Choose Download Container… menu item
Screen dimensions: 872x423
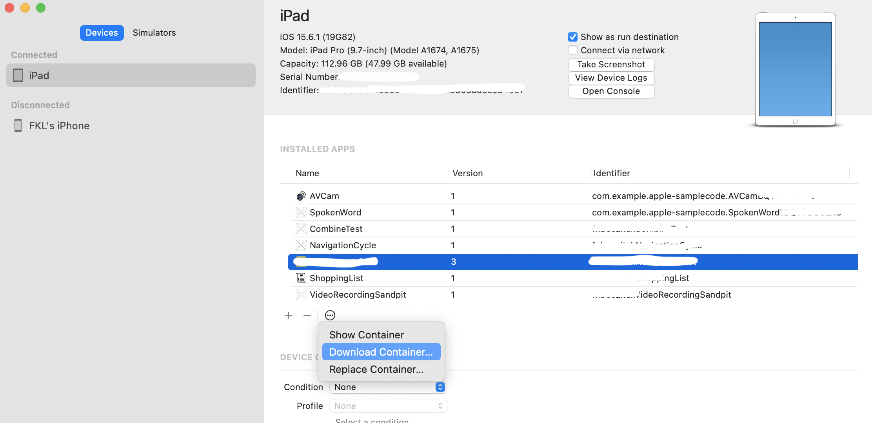coord(381,352)
